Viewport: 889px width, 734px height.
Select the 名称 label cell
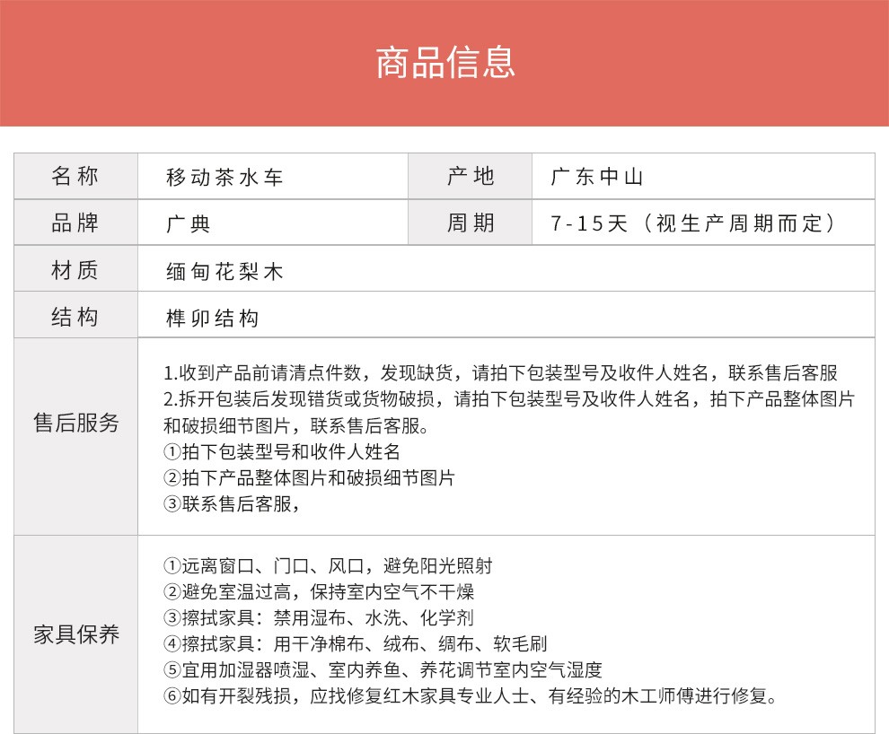pos(75,177)
